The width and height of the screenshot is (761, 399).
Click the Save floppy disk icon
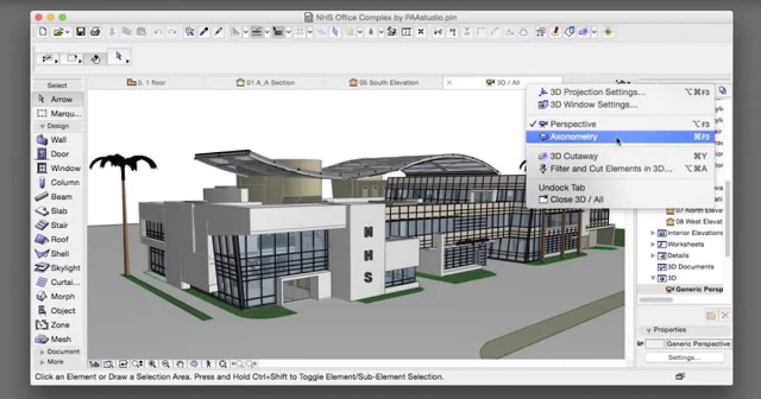click(x=81, y=32)
